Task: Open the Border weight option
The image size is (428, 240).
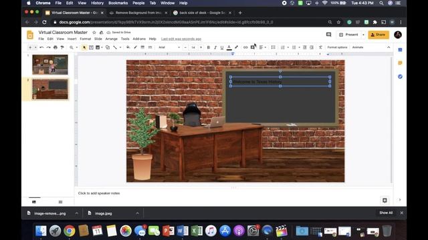Action: click(x=142, y=47)
